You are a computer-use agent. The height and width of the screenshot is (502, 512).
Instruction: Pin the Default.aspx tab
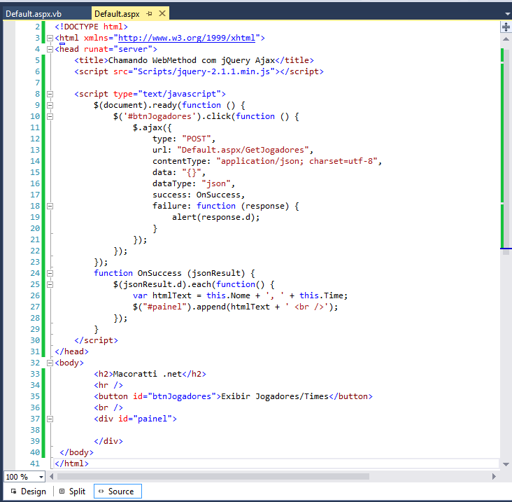pos(149,14)
